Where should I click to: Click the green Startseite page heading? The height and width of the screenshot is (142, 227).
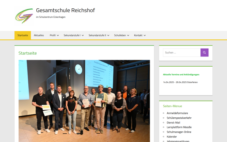[28, 53]
